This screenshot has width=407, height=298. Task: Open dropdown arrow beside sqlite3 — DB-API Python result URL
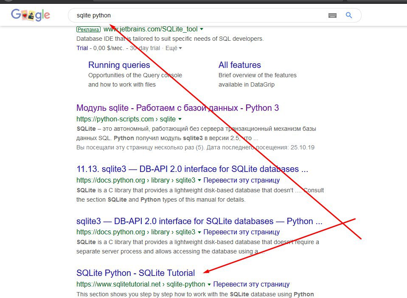[x=199, y=232]
